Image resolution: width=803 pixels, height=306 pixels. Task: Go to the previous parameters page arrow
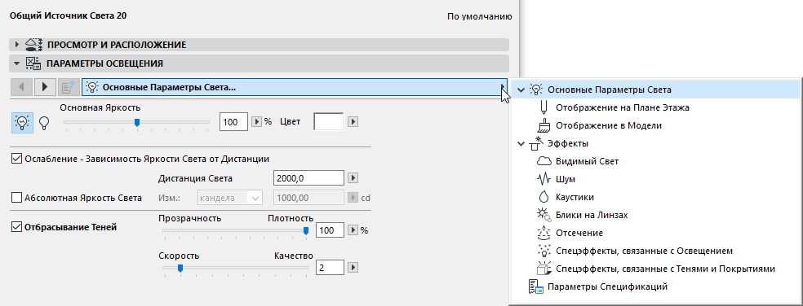point(21,87)
